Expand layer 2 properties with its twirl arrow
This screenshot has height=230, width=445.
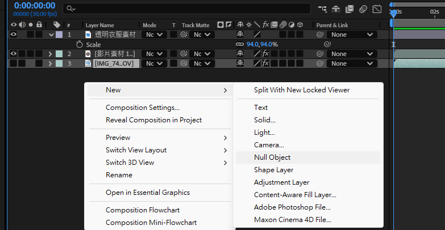(x=51, y=54)
